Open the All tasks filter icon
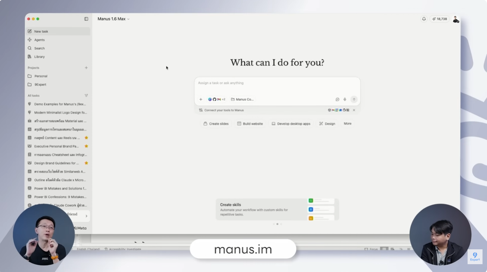 [x=86, y=96]
